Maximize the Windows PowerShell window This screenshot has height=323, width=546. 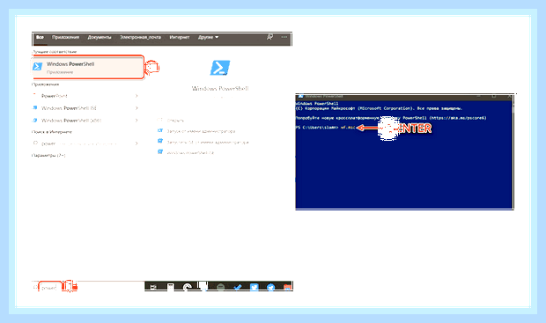click(494, 97)
